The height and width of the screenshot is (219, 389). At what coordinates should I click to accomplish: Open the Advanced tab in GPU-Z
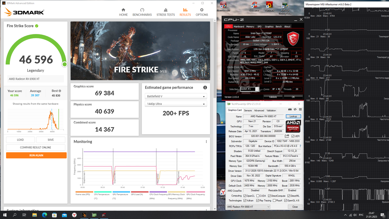click(259, 110)
